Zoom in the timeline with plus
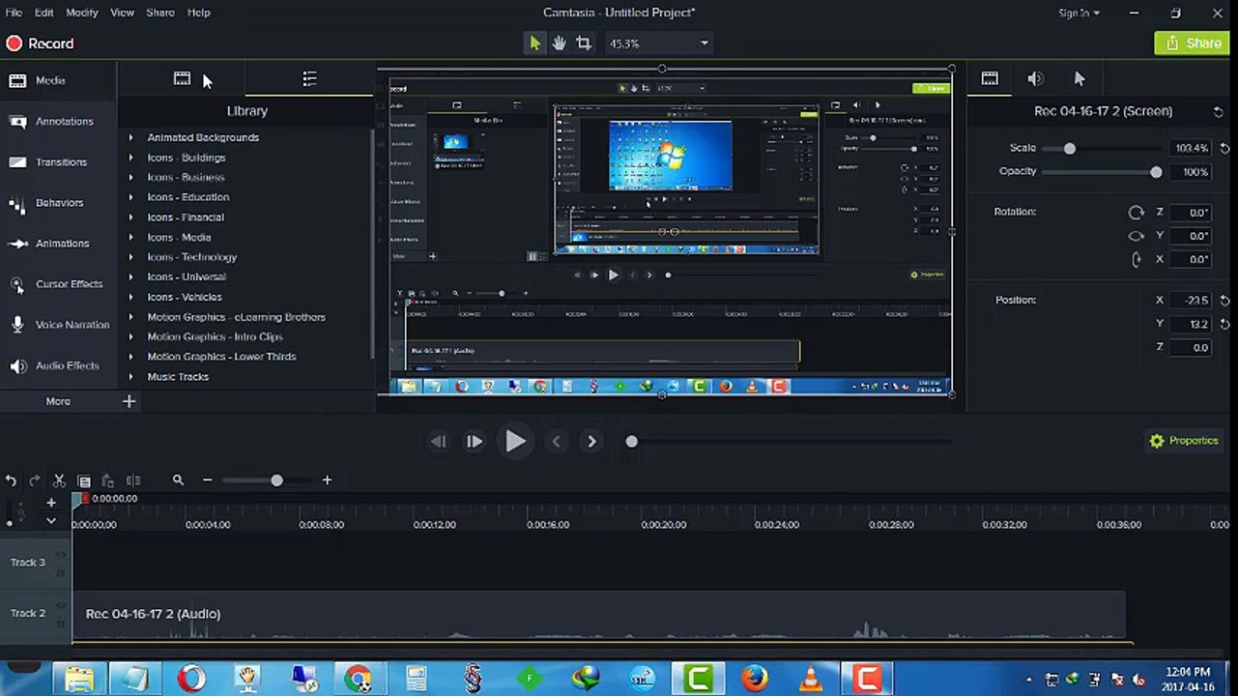The width and height of the screenshot is (1238, 696). click(327, 480)
